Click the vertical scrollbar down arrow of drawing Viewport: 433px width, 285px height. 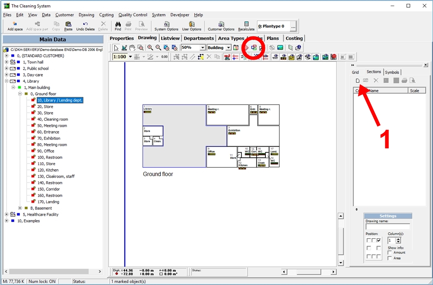coord(341,263)
